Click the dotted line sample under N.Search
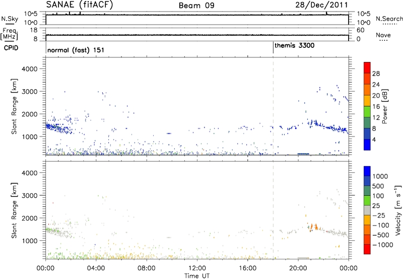 [x=389, y=24]
